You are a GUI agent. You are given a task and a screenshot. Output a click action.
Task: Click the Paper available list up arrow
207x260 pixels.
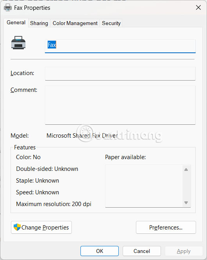186,169
